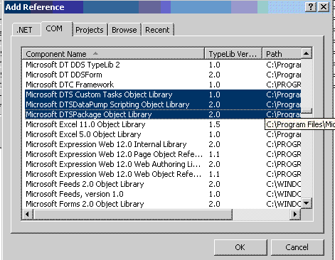Click the vertical scrollbar down arrow
Image resolution: width=335 pixels, height=260 pixels.
(307, 203)
